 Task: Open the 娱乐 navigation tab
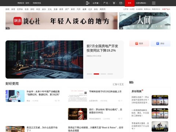pyautogui.click(x=44, y=9)
